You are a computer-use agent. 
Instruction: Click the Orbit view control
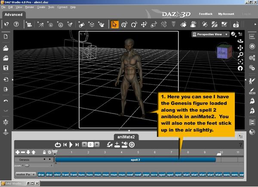click(240, 41)
